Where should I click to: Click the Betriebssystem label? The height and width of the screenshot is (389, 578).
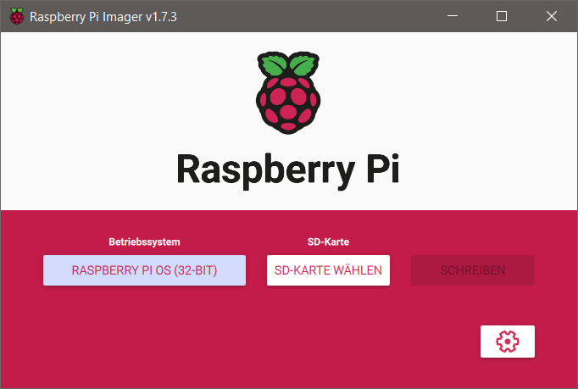point(144,242)
